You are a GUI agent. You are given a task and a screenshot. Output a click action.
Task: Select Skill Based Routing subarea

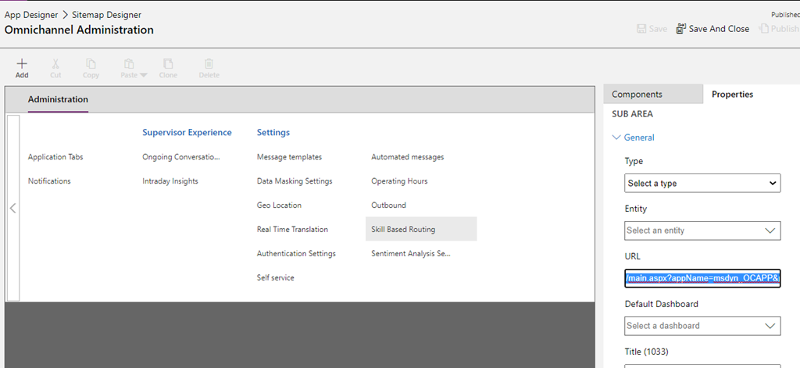coord(421,229)
